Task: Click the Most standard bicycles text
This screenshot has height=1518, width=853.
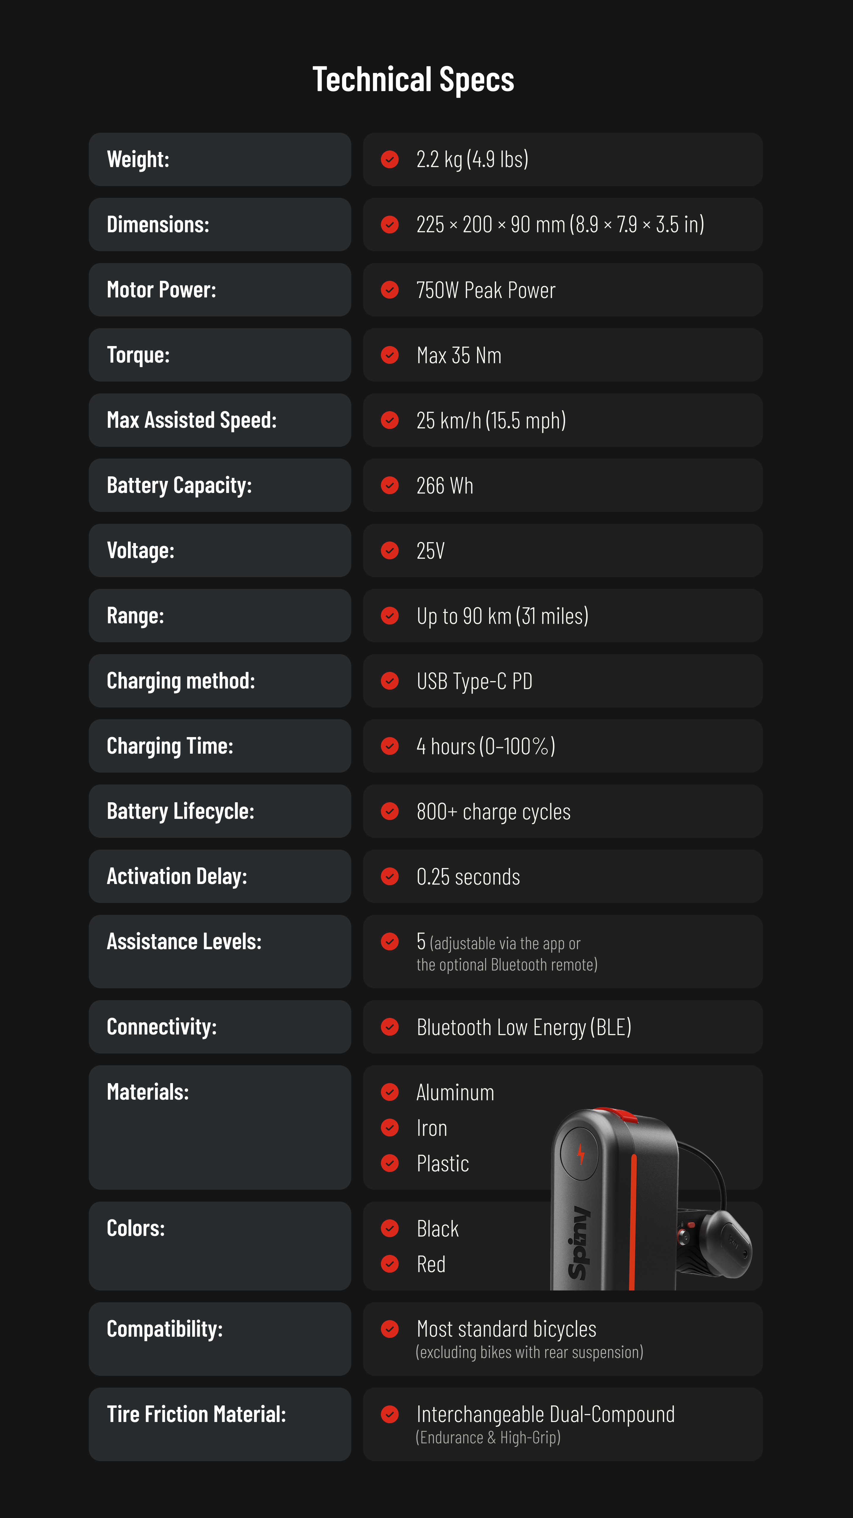Action: (x=506, y=1329)
